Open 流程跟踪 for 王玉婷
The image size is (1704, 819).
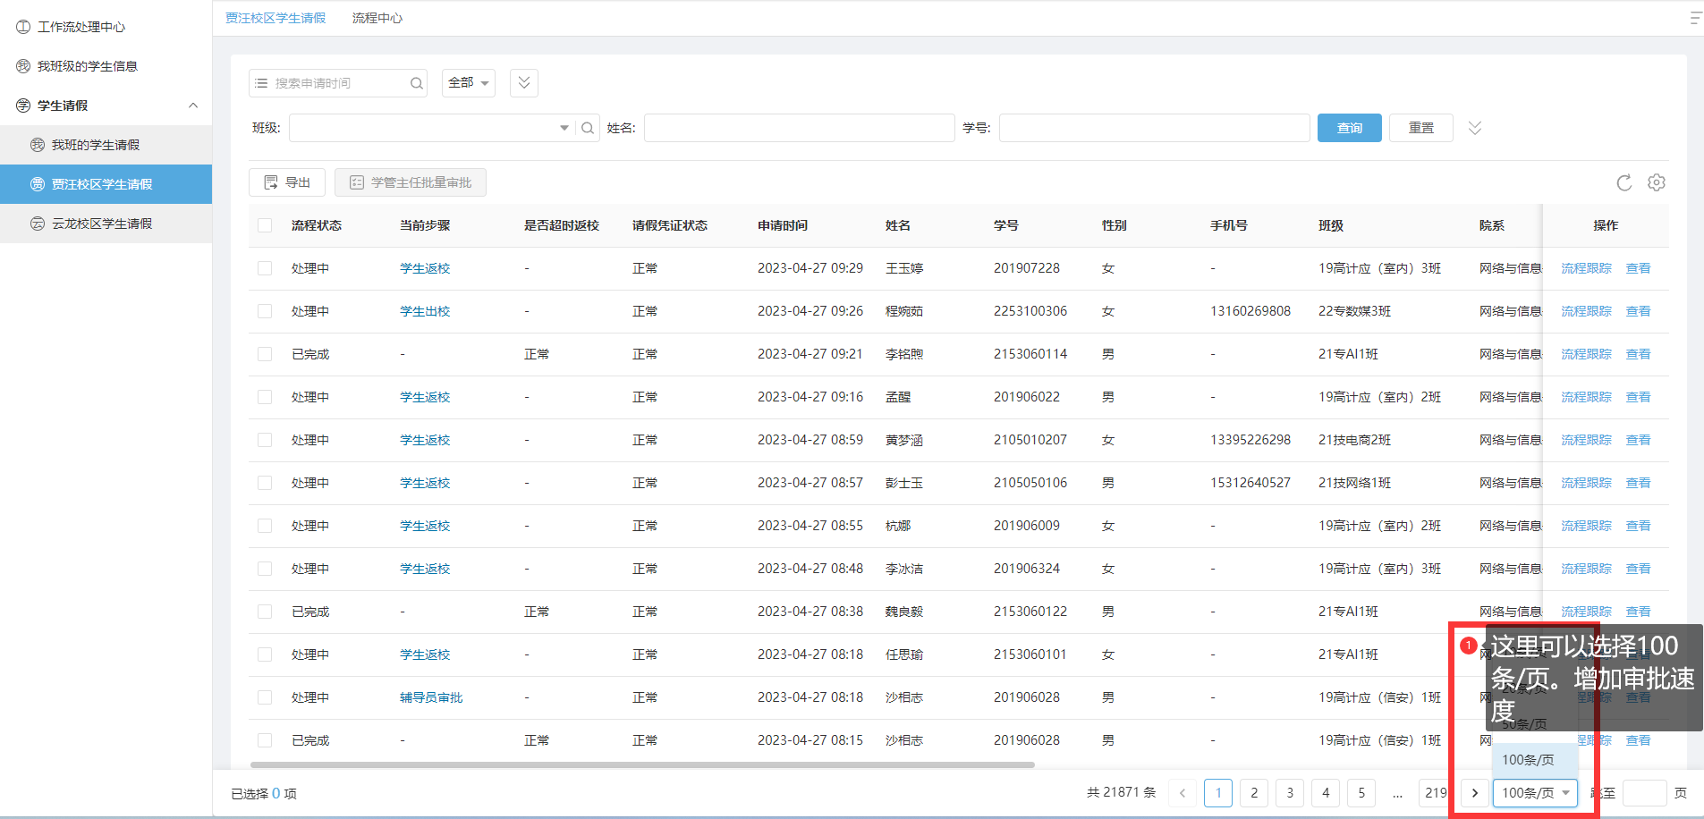coord(1586,268)
